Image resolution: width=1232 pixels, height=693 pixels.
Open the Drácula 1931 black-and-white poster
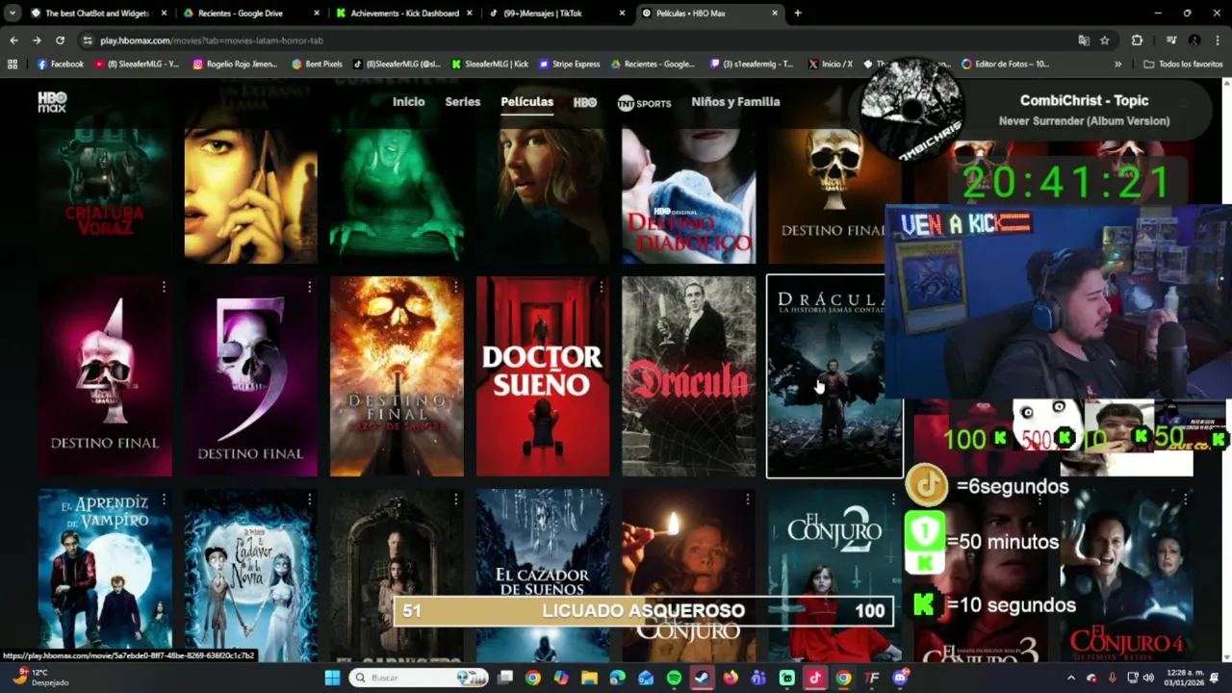[x=688, y=376]
